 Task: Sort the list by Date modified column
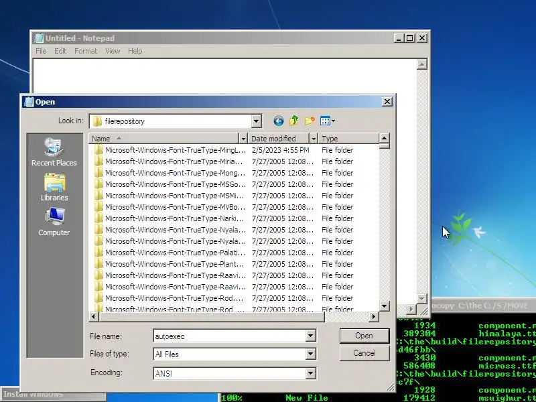[x=279, y=139]
